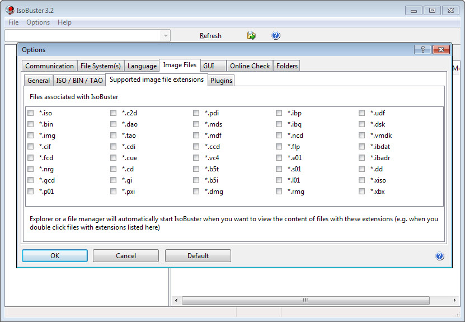Check the *.p01 checkbox
465x322 pixels.
point(31,192)
